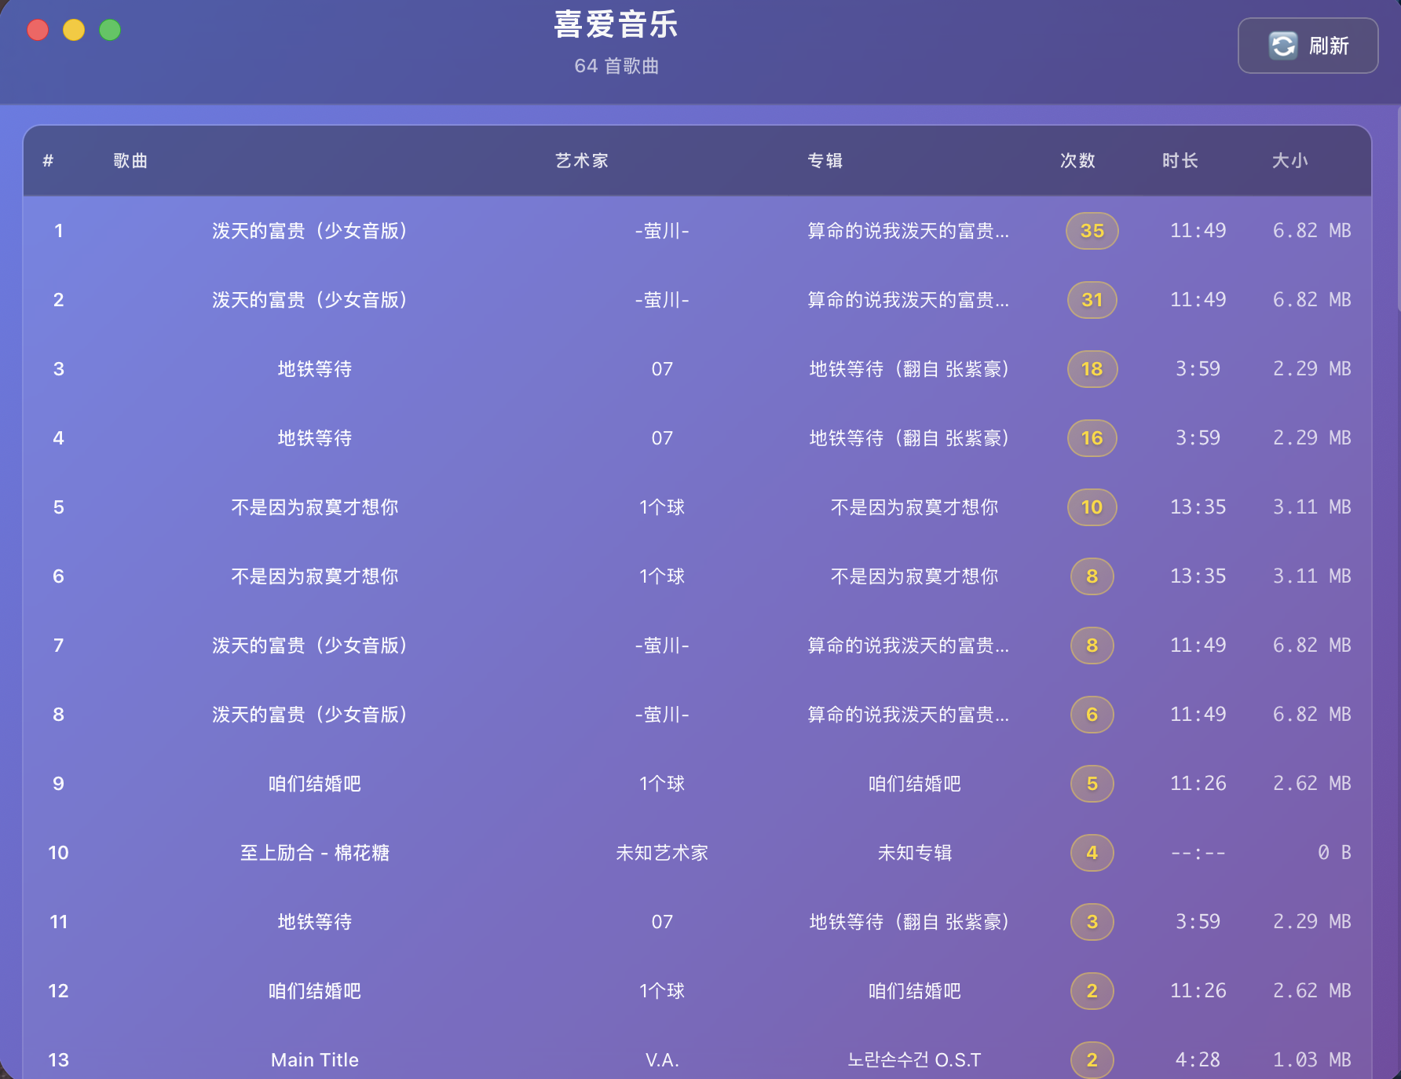1401x1079 pixels.
Task: Click the play count badge showing 4 for 至上励合 - 棉花糖
Action: (x=1092, y=852)
